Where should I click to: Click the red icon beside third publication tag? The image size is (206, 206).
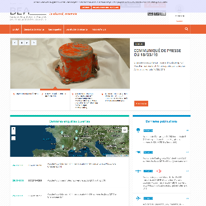(159, 171)
